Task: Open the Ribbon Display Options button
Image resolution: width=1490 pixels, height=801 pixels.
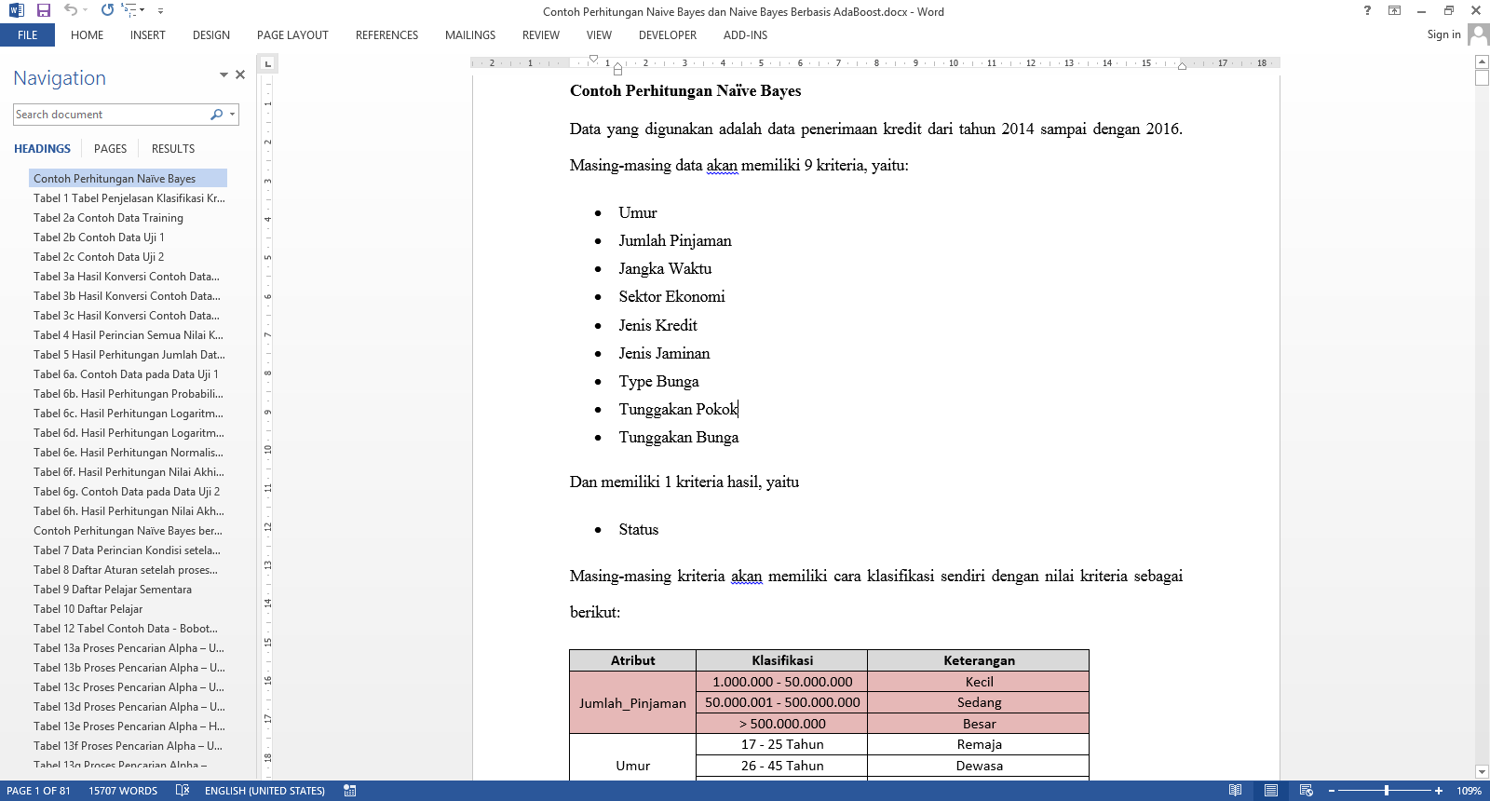Action: [1394, 11]
